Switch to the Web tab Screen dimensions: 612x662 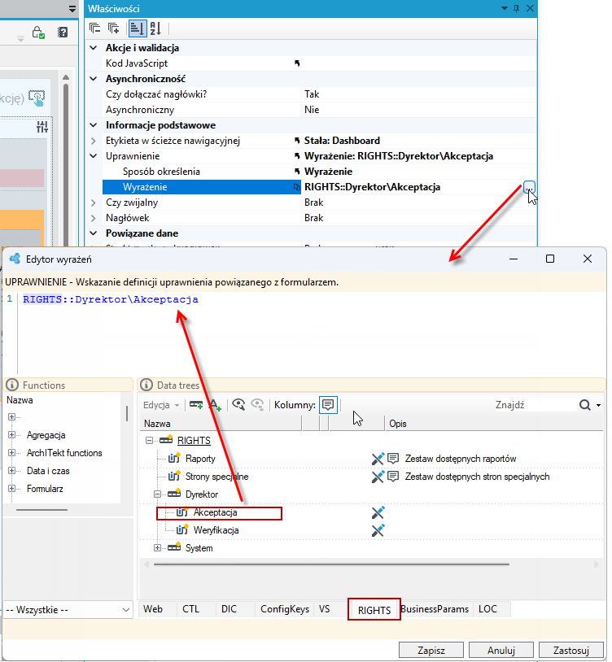[153, 609]
